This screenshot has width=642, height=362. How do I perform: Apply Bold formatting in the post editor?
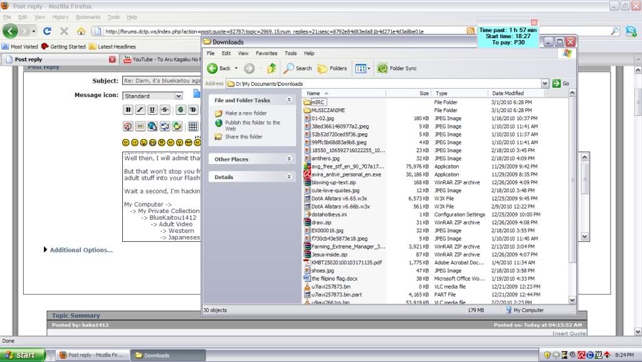click(x=128, y=110)
